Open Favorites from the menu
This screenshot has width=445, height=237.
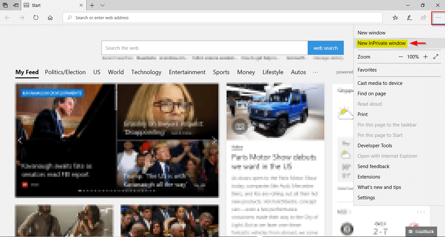click(367, 70)
